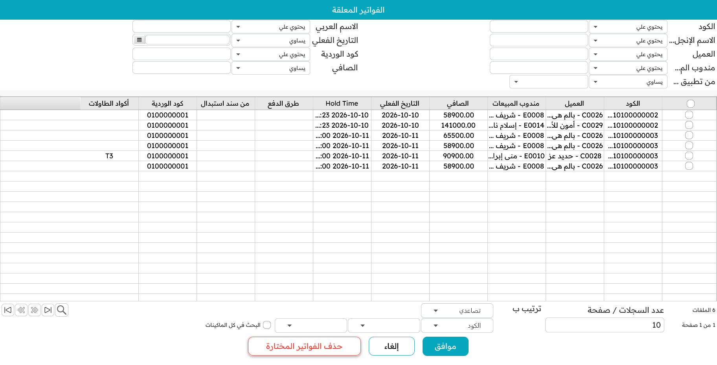The image size is (717, 365).
Task: Open the الاسم العربي filter condition dropdown
Action: [x=271, y=27]
